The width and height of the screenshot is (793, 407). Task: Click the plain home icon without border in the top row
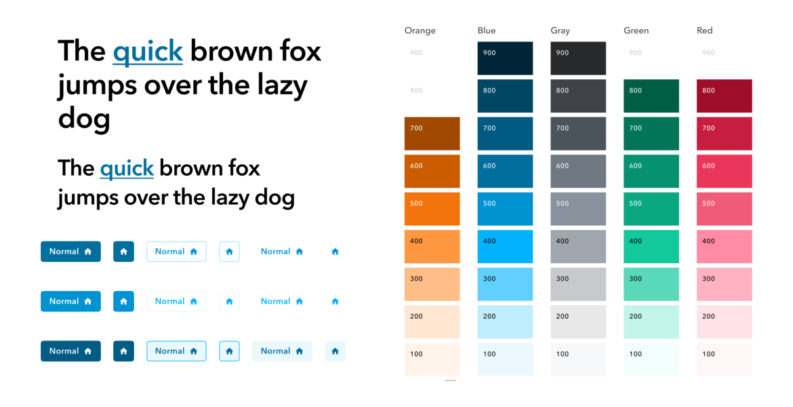coord(335,252)
